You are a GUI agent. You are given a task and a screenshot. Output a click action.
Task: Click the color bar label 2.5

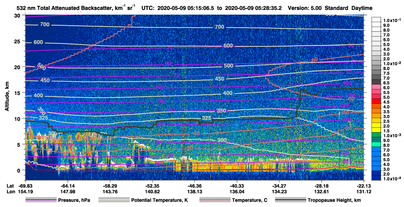[x=387, y=121]
